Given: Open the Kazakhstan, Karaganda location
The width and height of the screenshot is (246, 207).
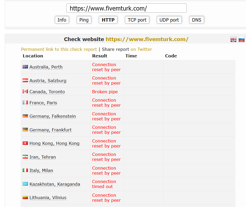Looking at the screenshot, I should pos(55,184).
